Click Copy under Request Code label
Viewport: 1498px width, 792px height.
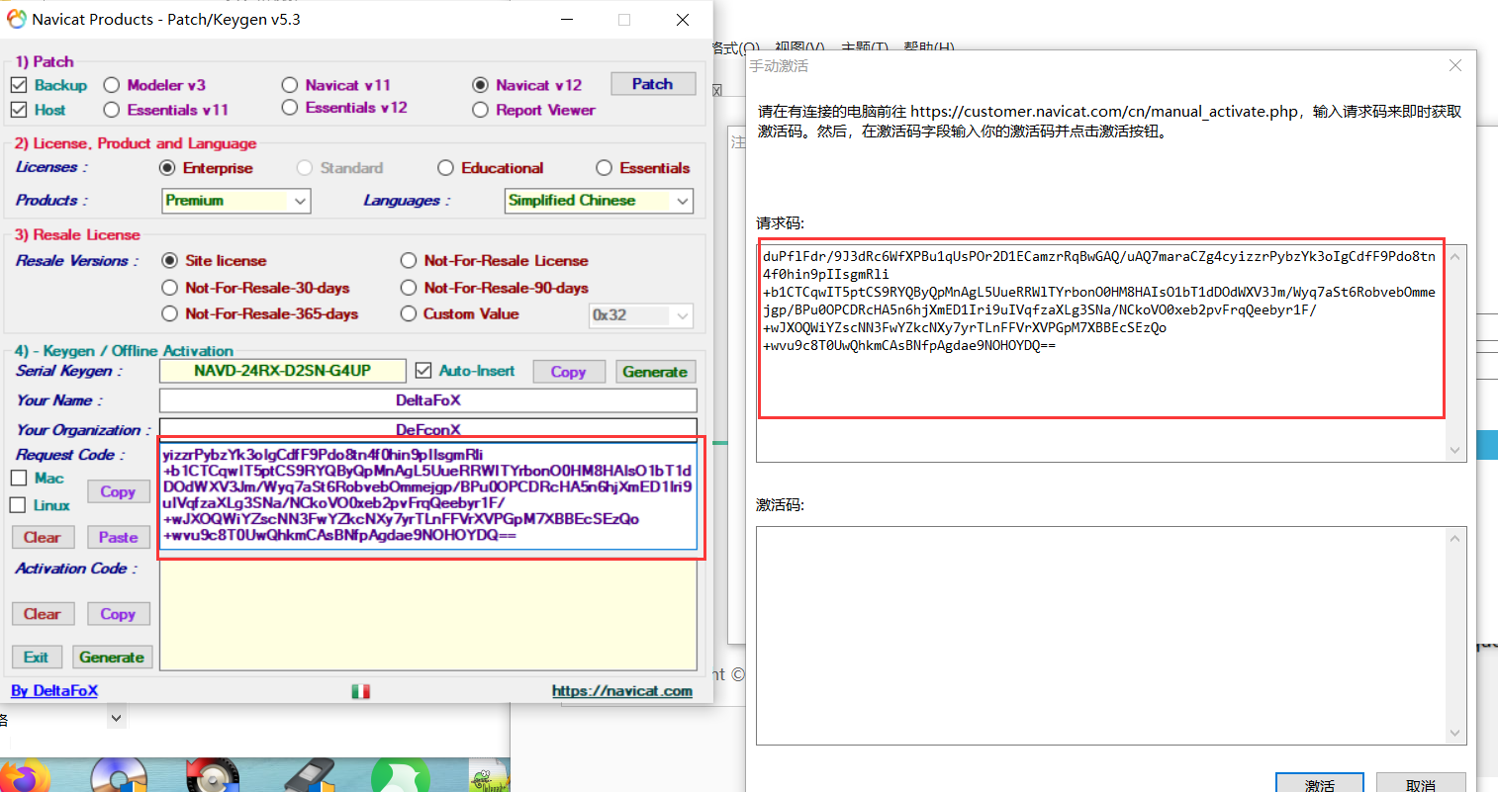click(118, 491)
